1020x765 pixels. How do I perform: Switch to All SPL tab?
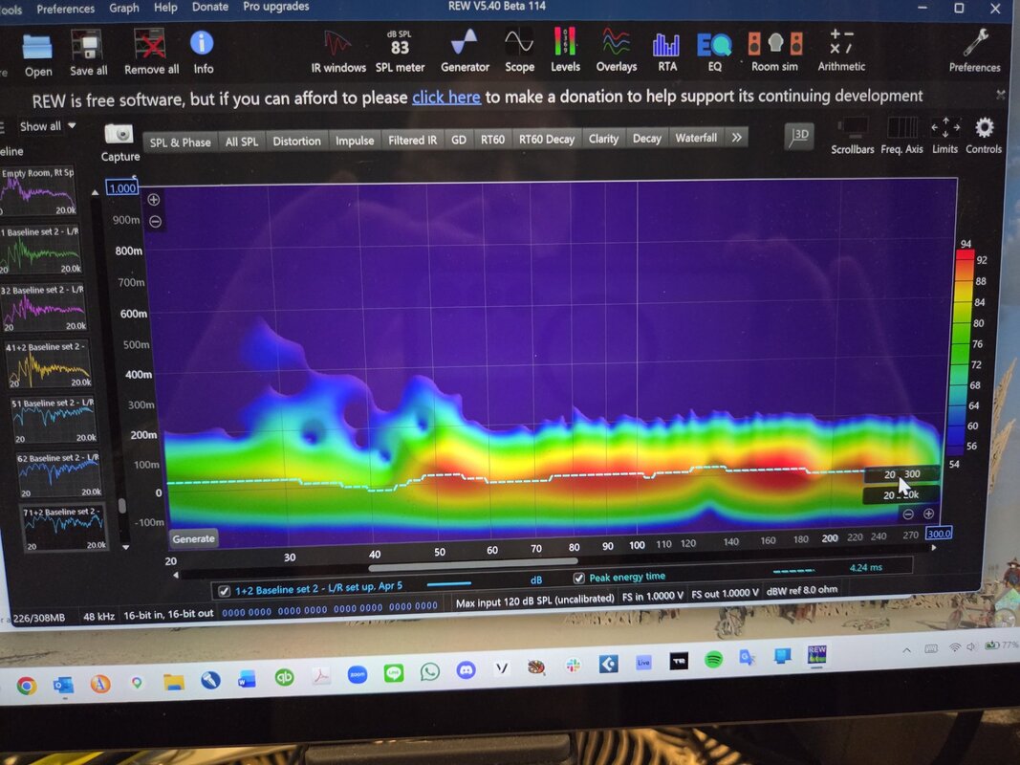pos(241,142)
